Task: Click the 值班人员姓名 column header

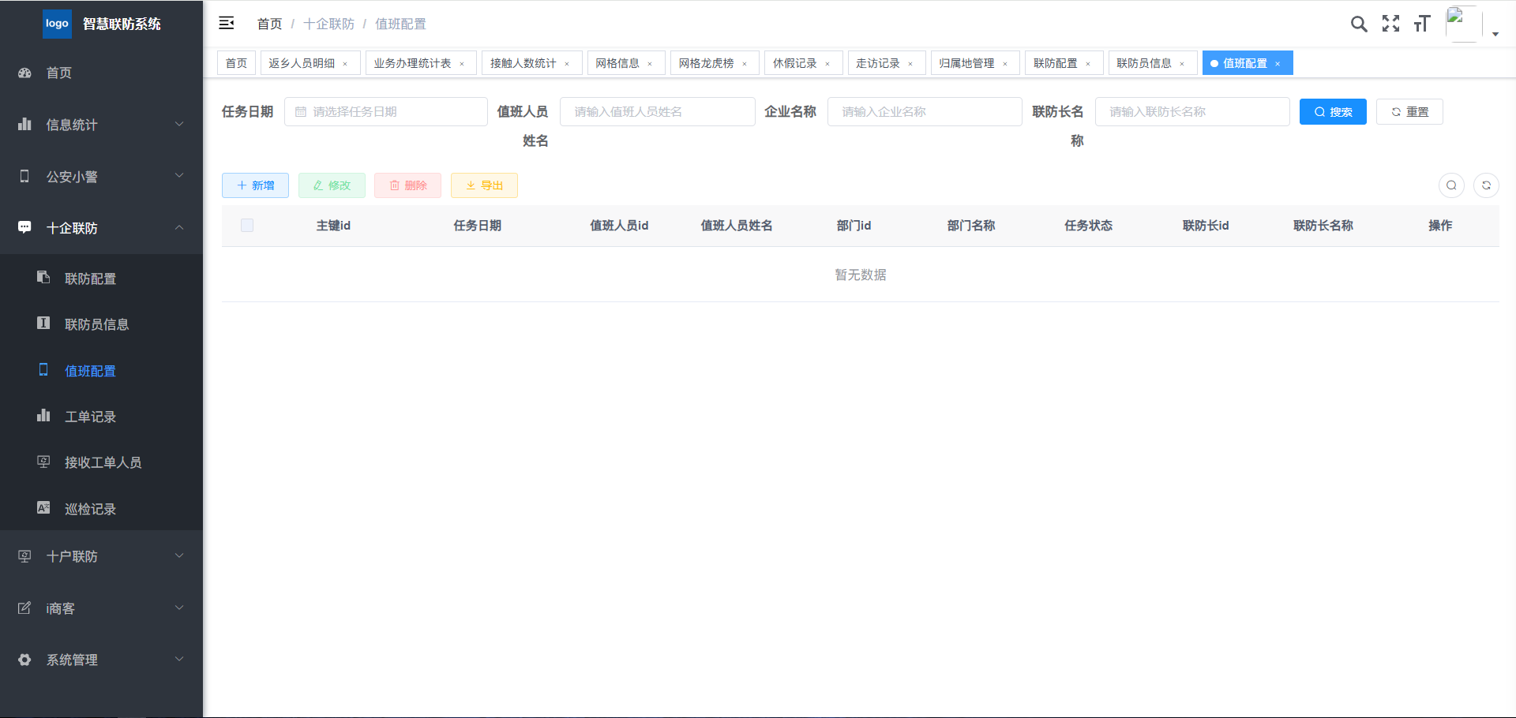Action: coord(737,226)
